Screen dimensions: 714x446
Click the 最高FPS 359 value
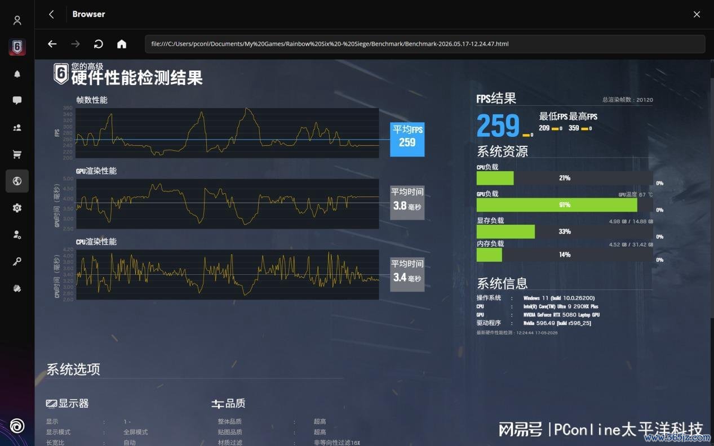pos(574,128)
